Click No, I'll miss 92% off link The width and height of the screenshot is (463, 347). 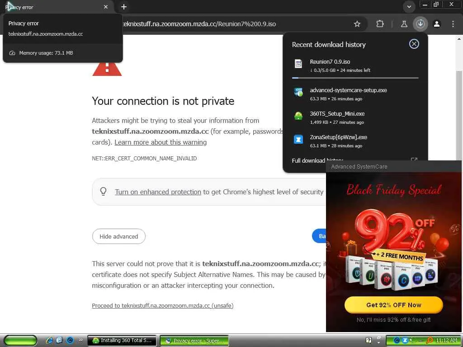[394, 319]
